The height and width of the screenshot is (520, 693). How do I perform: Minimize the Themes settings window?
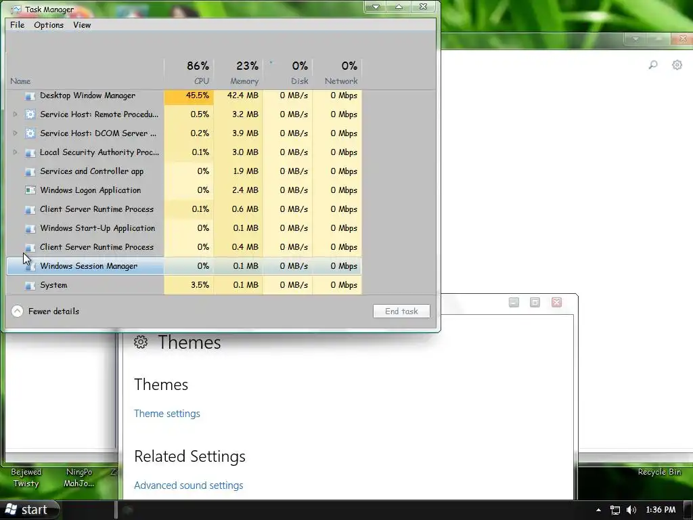pos(514,303)
